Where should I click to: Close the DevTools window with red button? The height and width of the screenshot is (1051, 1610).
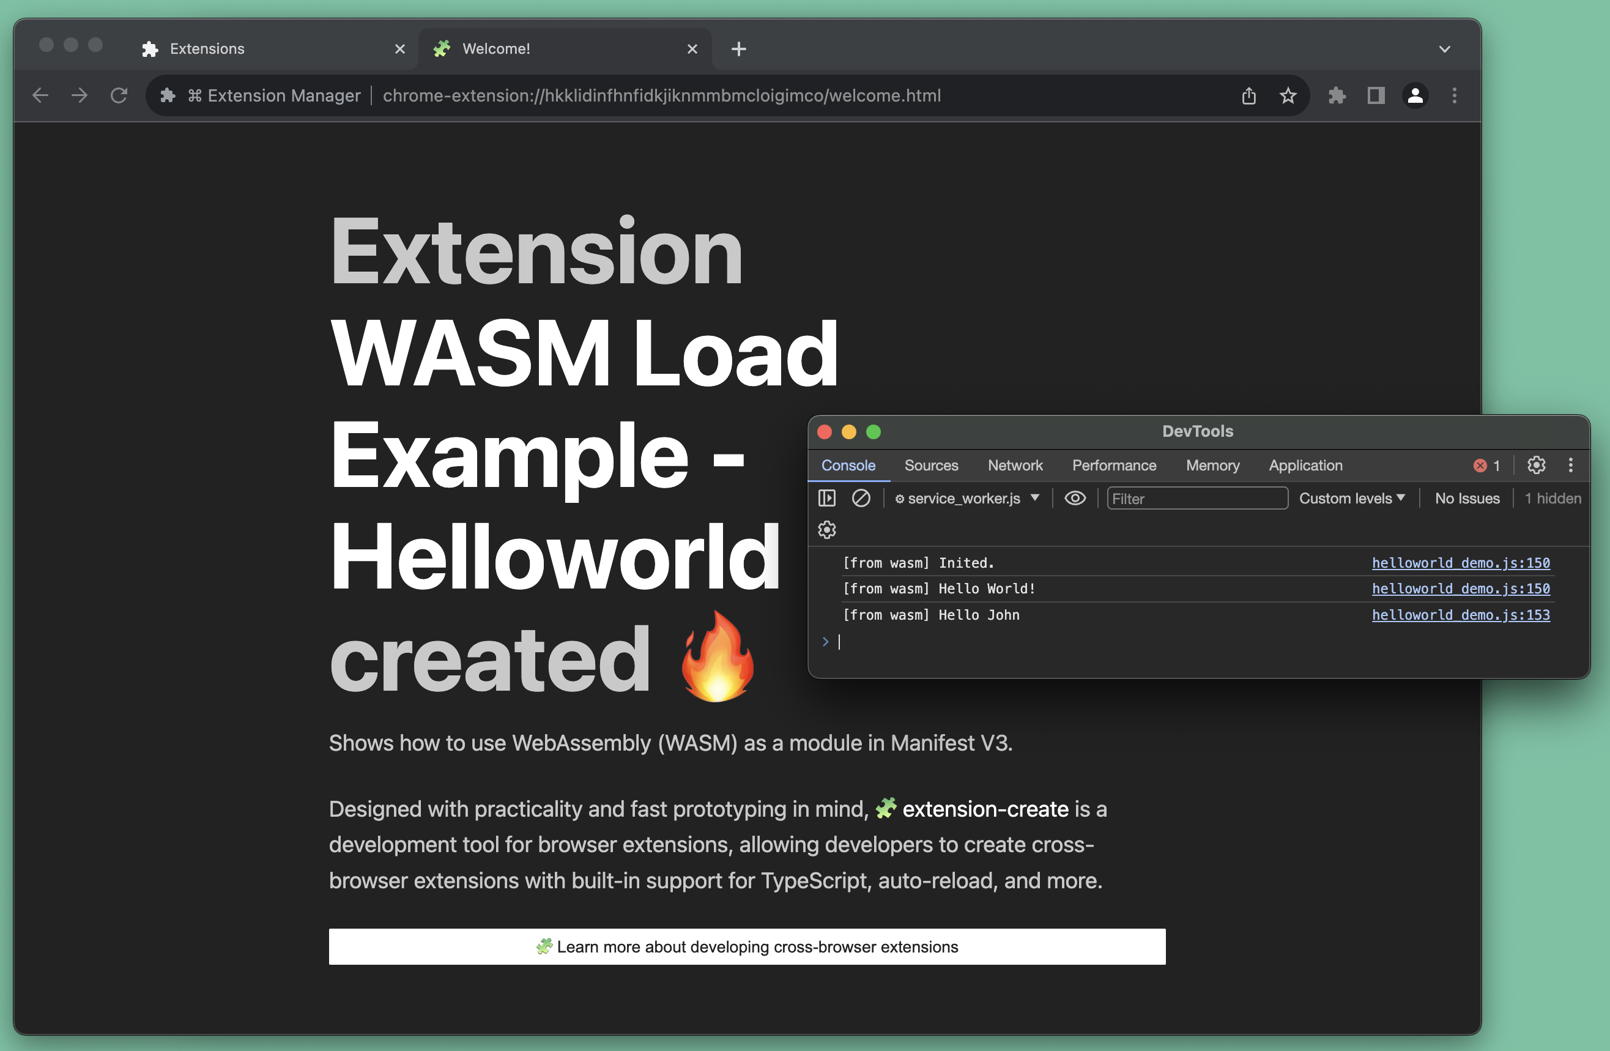point(824,431)
